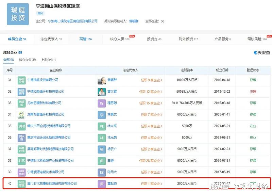Click the 集团 tag under the title

pyautogui.click(x=40, y=13)
